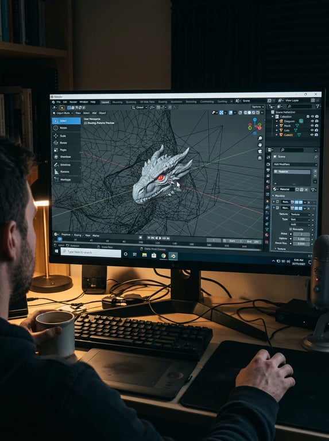Screen dimensions: 329x441
Task: Remove the second modifier with its X button
Action: click(309, 208)
